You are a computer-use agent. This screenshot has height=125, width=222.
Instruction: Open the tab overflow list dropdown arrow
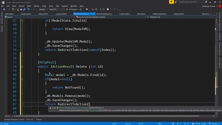[216, 14]
